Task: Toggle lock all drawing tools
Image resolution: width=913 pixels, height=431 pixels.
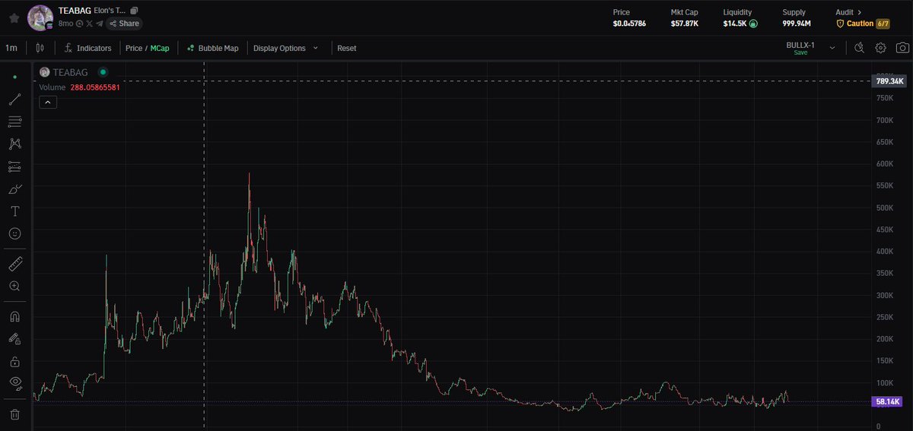Action: click(x=15, y=361)
